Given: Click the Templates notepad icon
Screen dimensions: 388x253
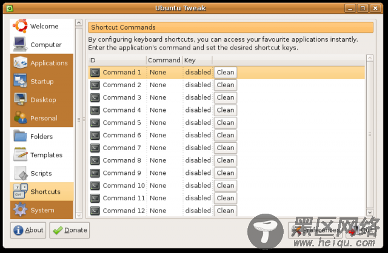Looking at the screenshot, I should pyautogui.click(x=20, y=155).
